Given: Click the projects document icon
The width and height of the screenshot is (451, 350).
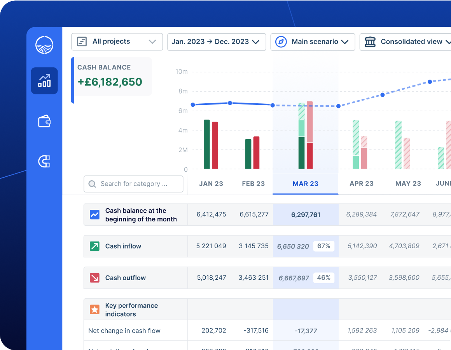Looking at the screenshot, I should (82, 42).
